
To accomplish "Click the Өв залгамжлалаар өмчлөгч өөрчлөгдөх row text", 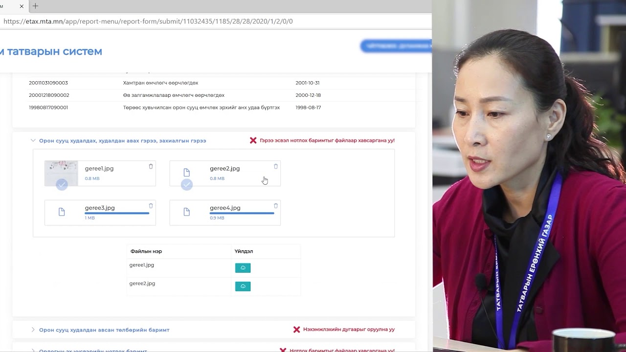I will click(174, 95).
